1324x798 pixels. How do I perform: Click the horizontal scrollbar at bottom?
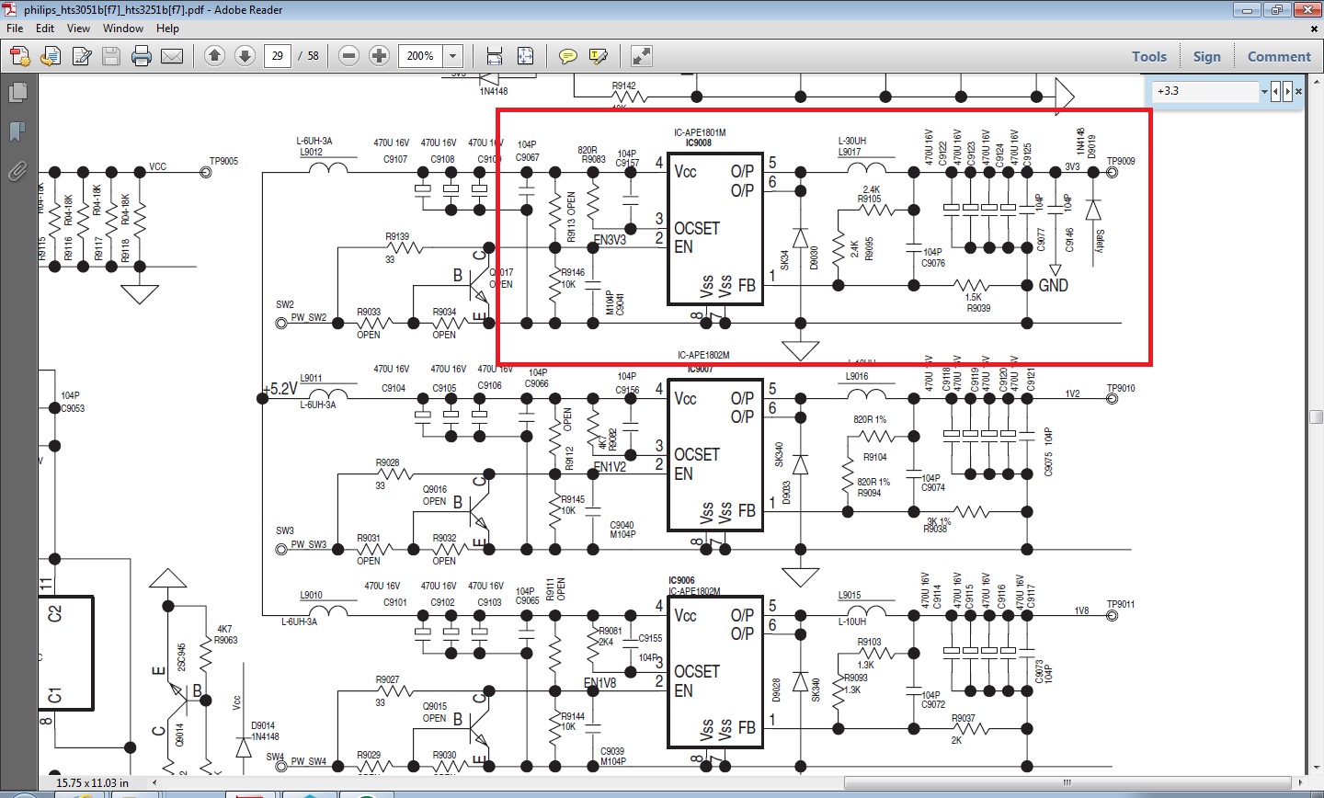[1067, 783]
